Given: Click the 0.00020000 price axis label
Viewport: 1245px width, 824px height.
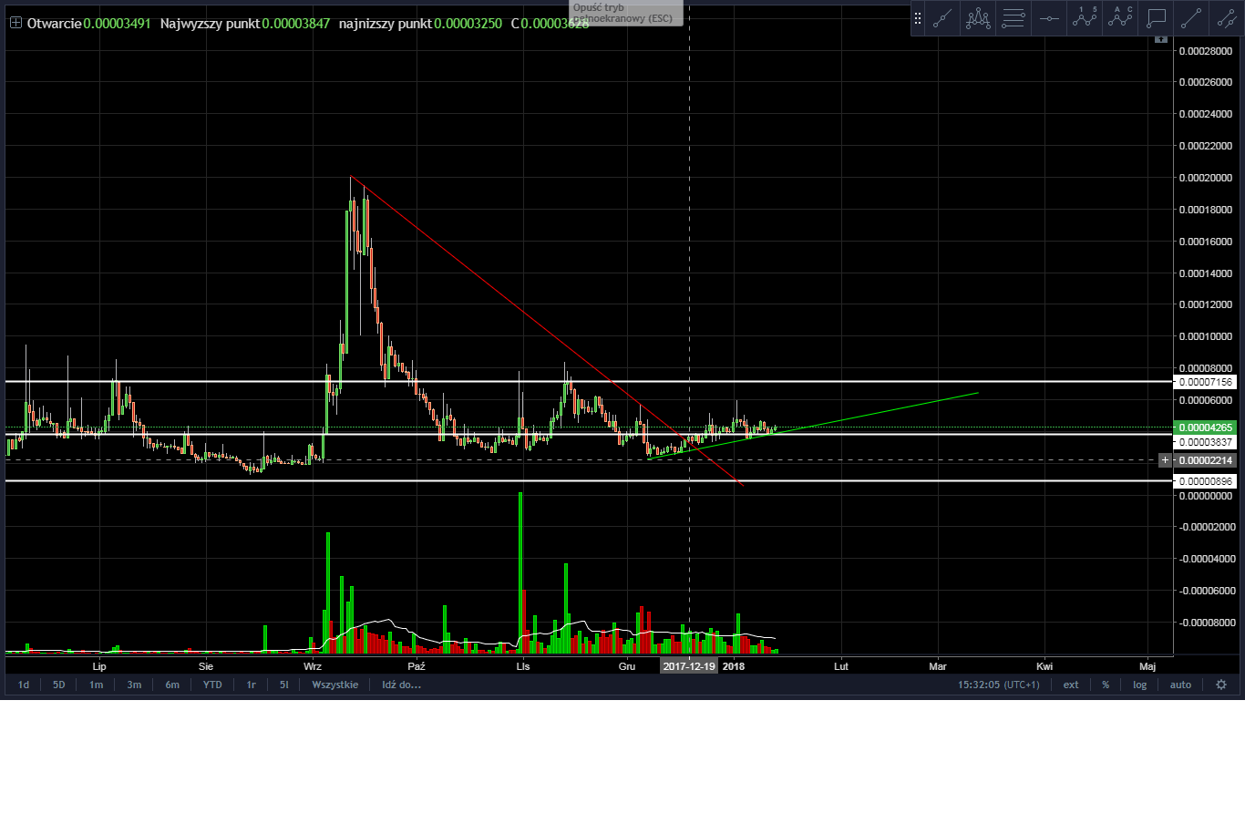Looking at the screenshot, I should pos(1206,178).
